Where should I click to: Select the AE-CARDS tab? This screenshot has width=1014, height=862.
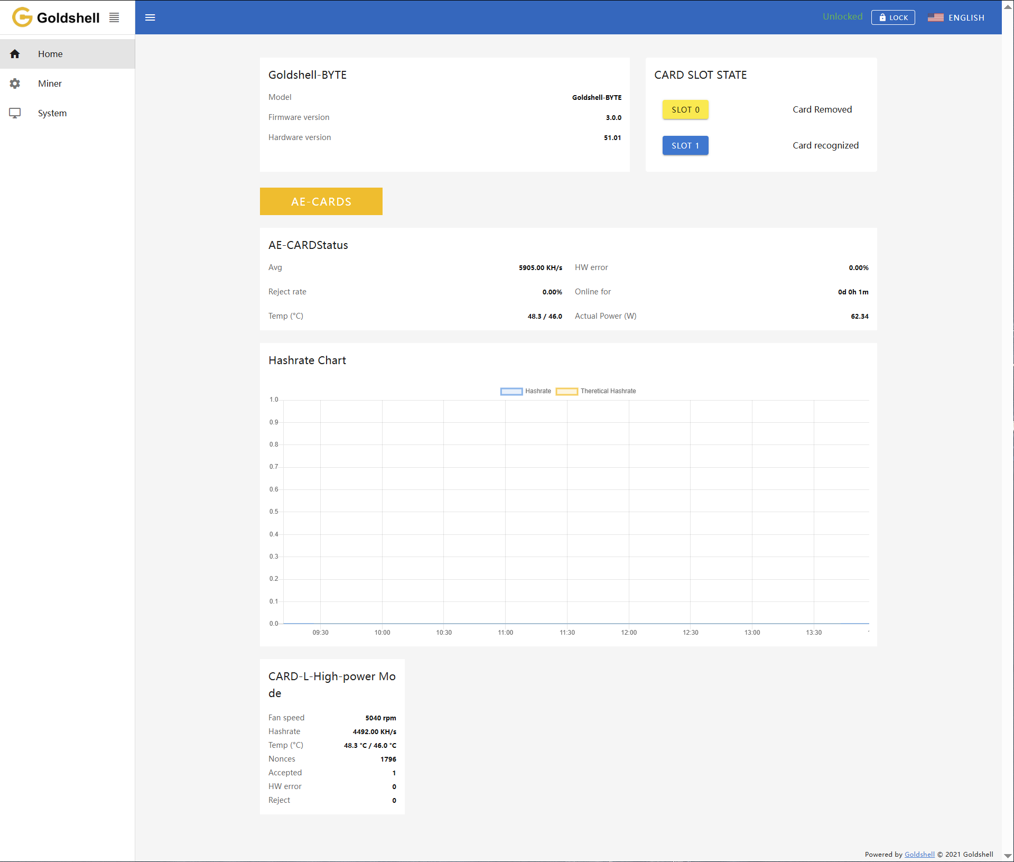(321, 201)
